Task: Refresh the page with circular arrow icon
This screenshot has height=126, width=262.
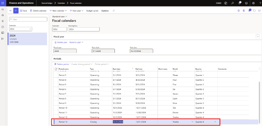Action: pyautogui.click(x=254, y=11)
